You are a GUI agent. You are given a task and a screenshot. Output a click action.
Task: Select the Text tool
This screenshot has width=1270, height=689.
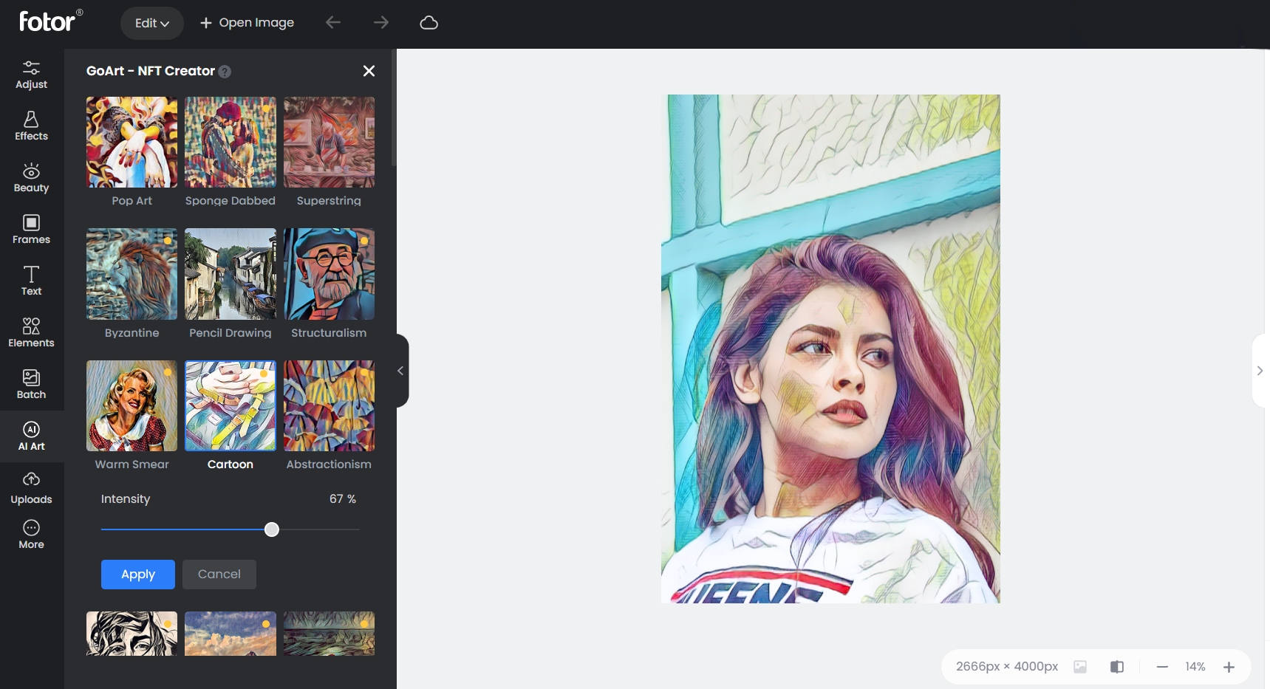(31, 281)
